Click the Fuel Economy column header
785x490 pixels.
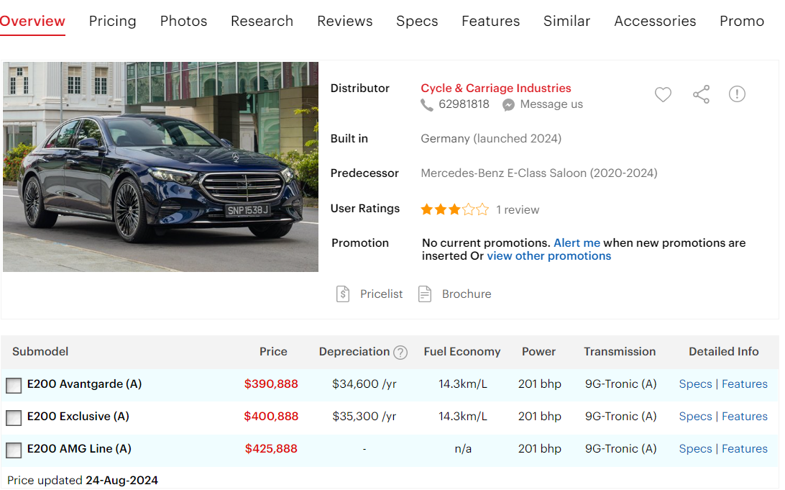coord(462,352)
